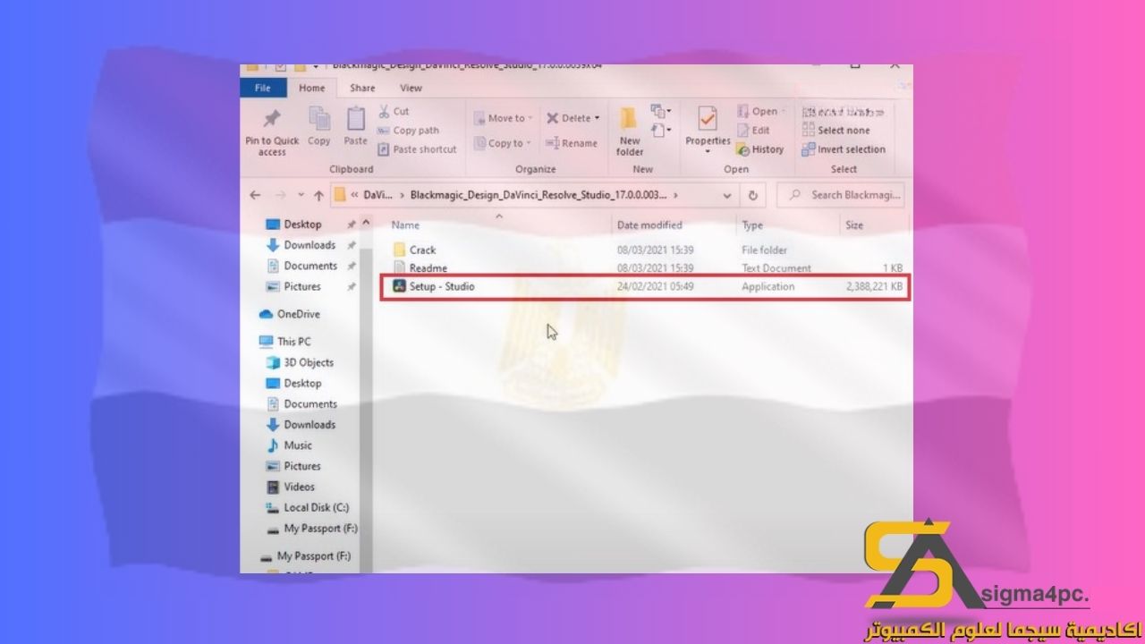Switch to the Share ribbon tab
1145x644 pixels.
pos(362,88)
